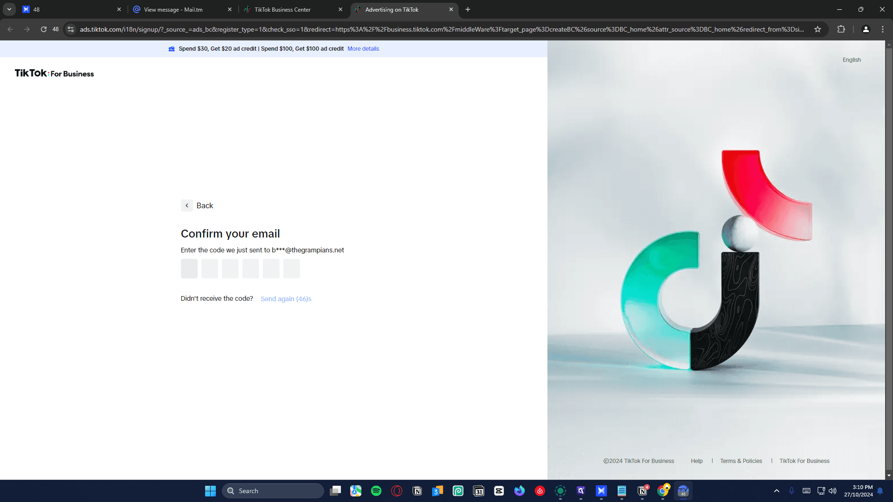Open the Maps icon in the taskbar

click(x=356, y=491)
